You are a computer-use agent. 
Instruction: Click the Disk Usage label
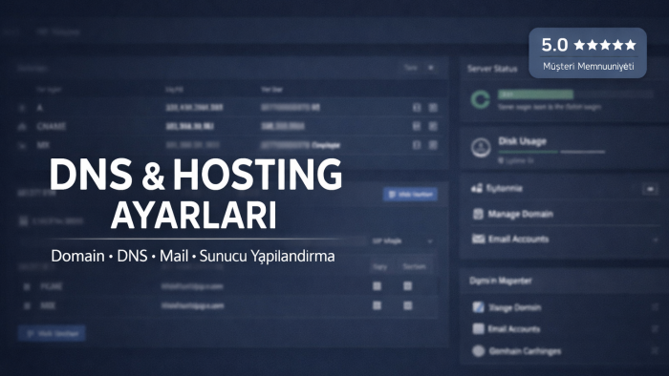522,141
